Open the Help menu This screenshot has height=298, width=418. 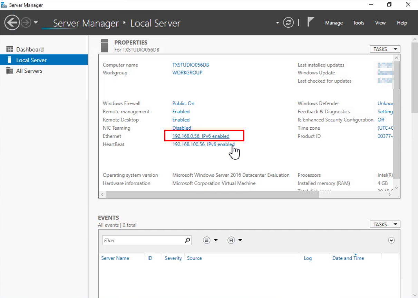(402, 23)
